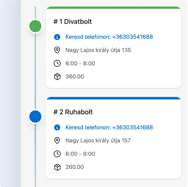Click the "# 1 Divatbolt" card title
The height and width of the screenshot is (187, 188).
click(73, 21)
